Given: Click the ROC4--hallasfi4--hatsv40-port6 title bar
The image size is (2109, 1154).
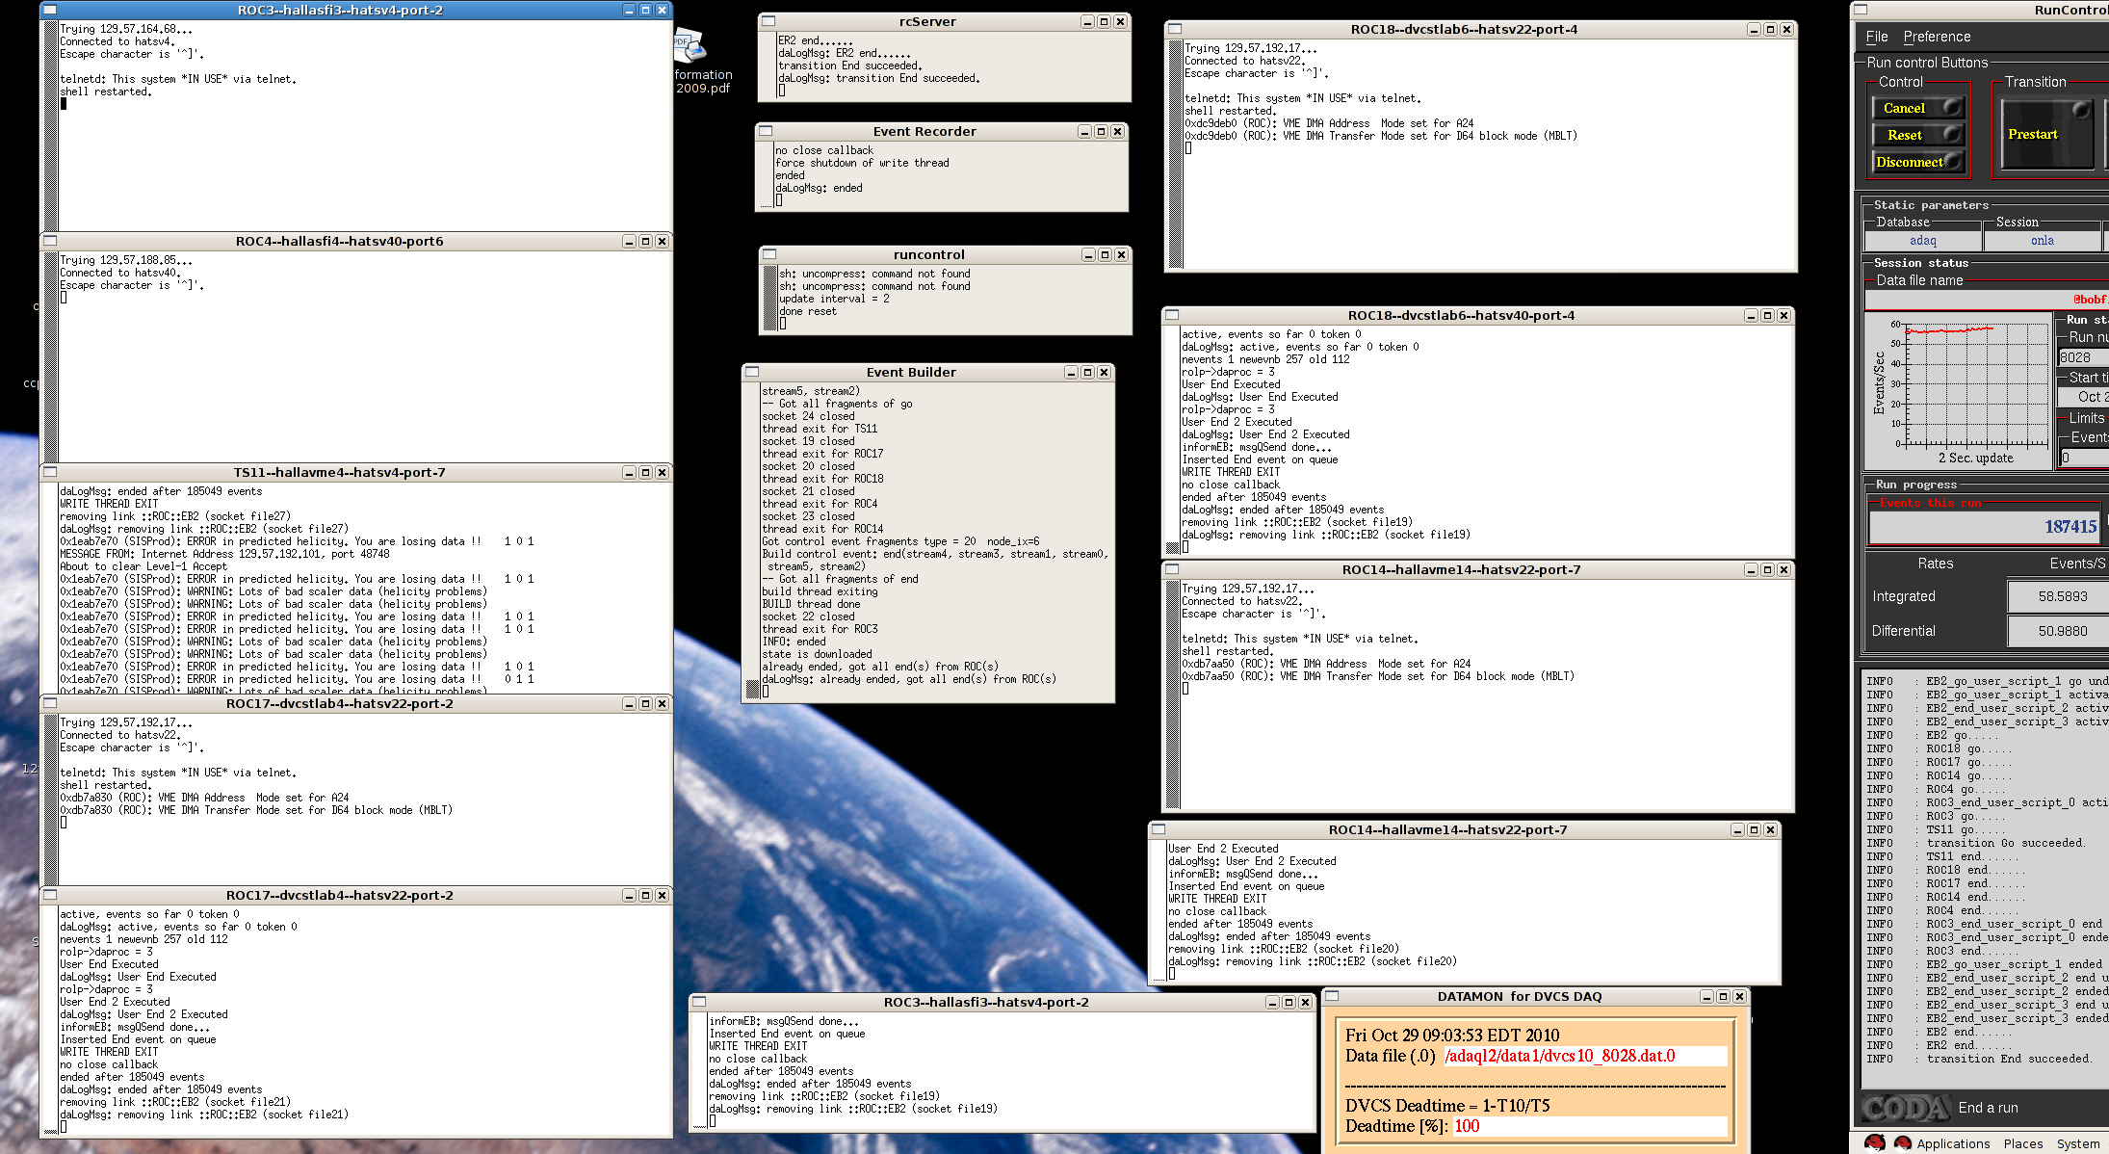Looking at the screenshot, I should point(339,241).
